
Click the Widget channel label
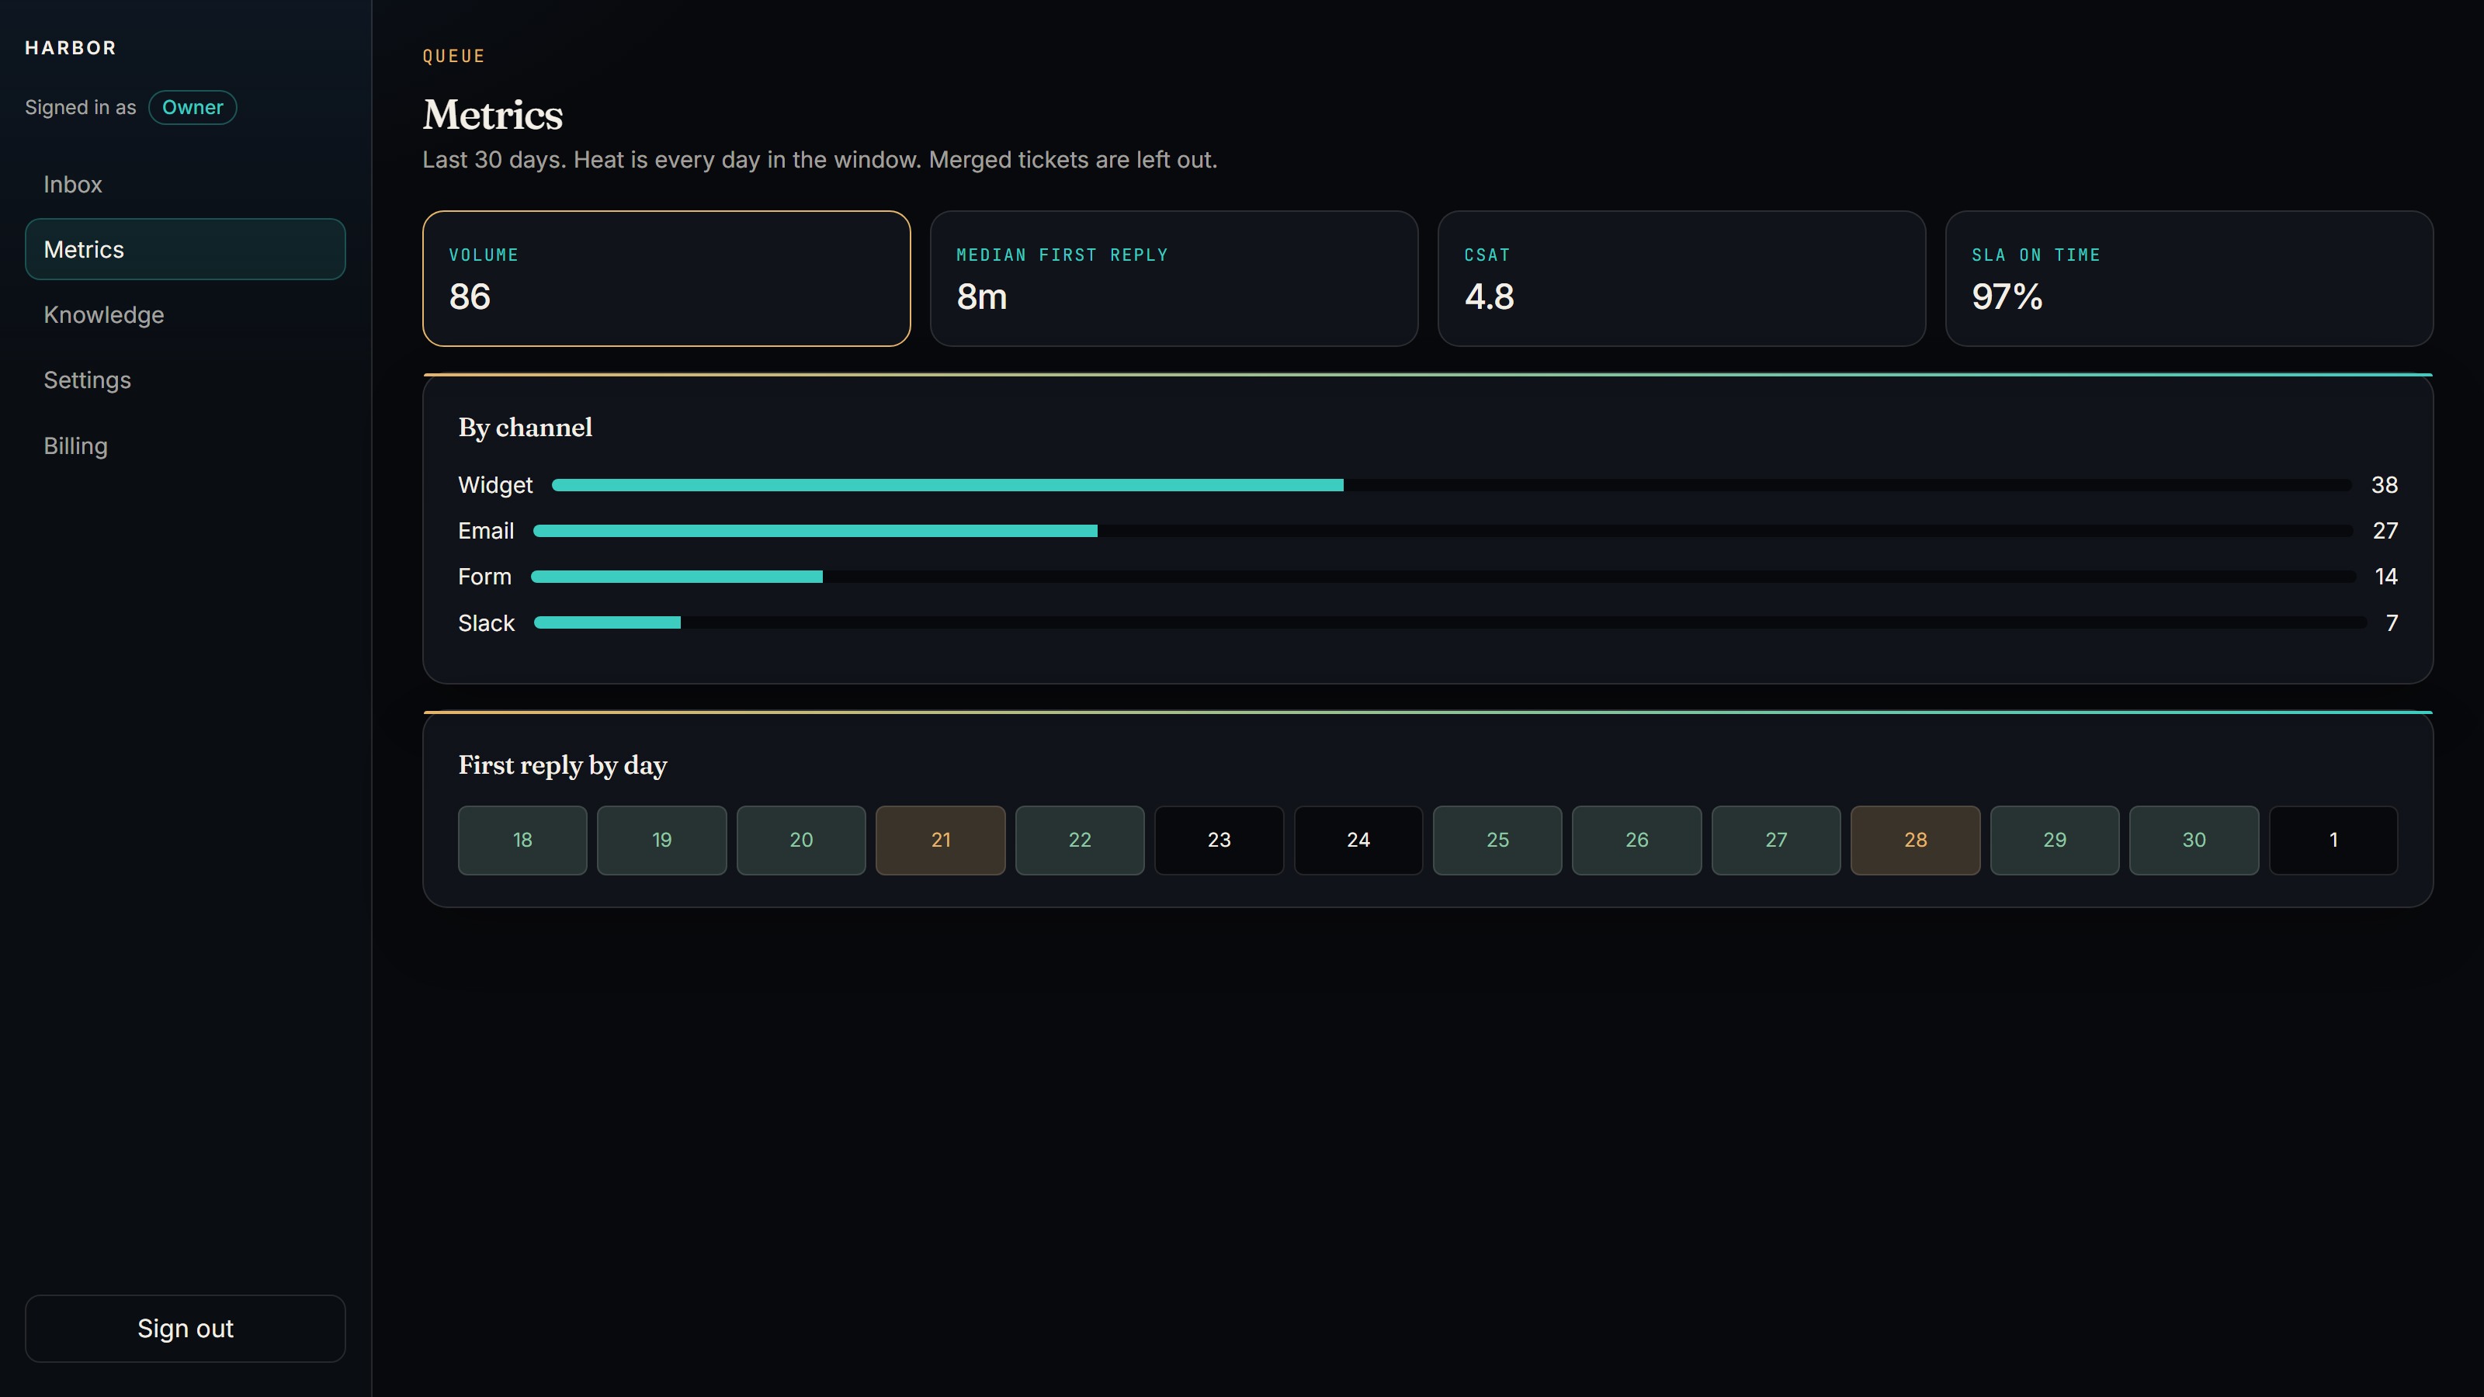click(494, 485)
